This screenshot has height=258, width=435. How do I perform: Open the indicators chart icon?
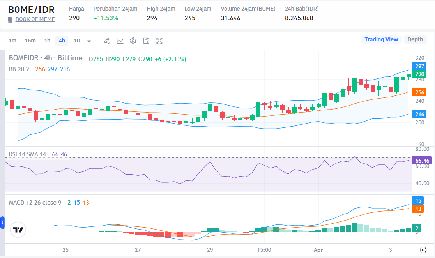(x=120, y=41)
